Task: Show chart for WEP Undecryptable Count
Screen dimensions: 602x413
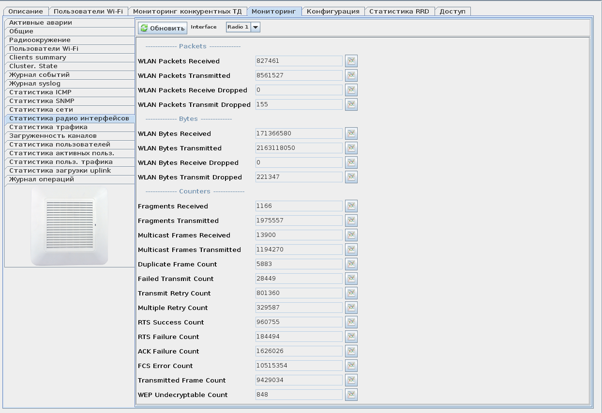Action: click(x=351, y=395)
